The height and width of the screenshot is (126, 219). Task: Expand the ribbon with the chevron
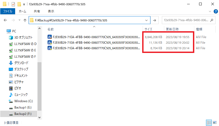(x=210, y=11)
